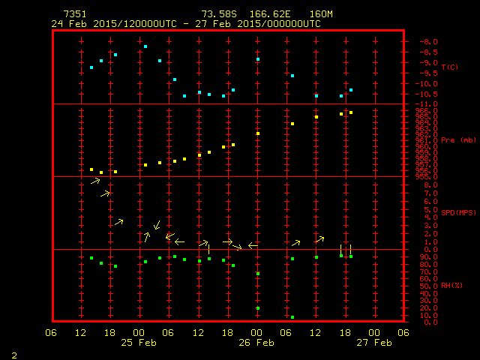Click the white bracket calm wind symbol

[346, 249]
